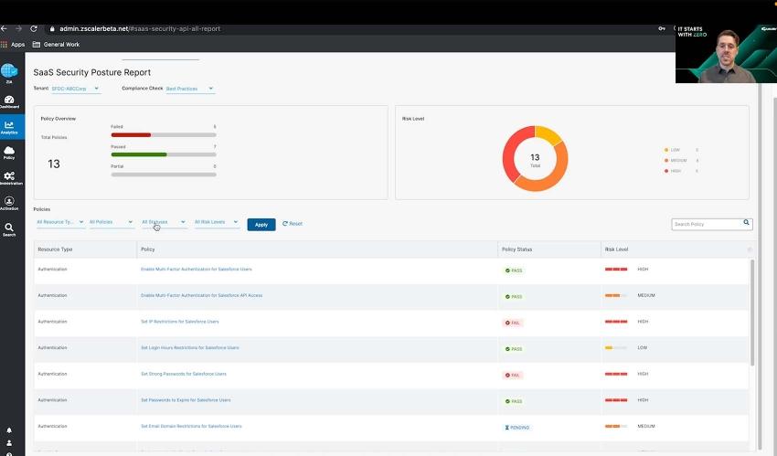Viewport: 777px width, 456px height.
Task: Click the Reset filters link
Action: (x=293, y=224)
